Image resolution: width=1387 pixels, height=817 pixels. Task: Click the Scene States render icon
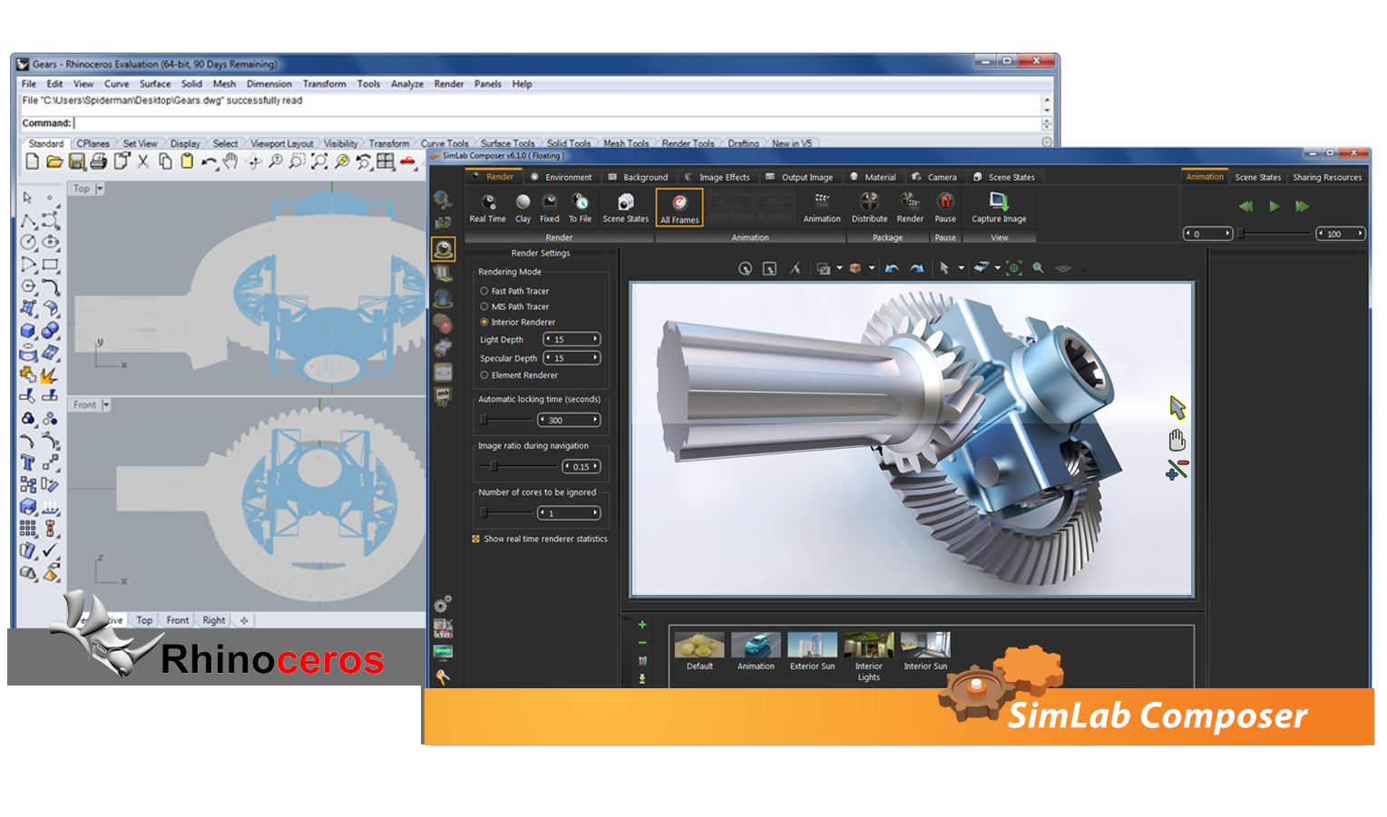tap(625, 207)
